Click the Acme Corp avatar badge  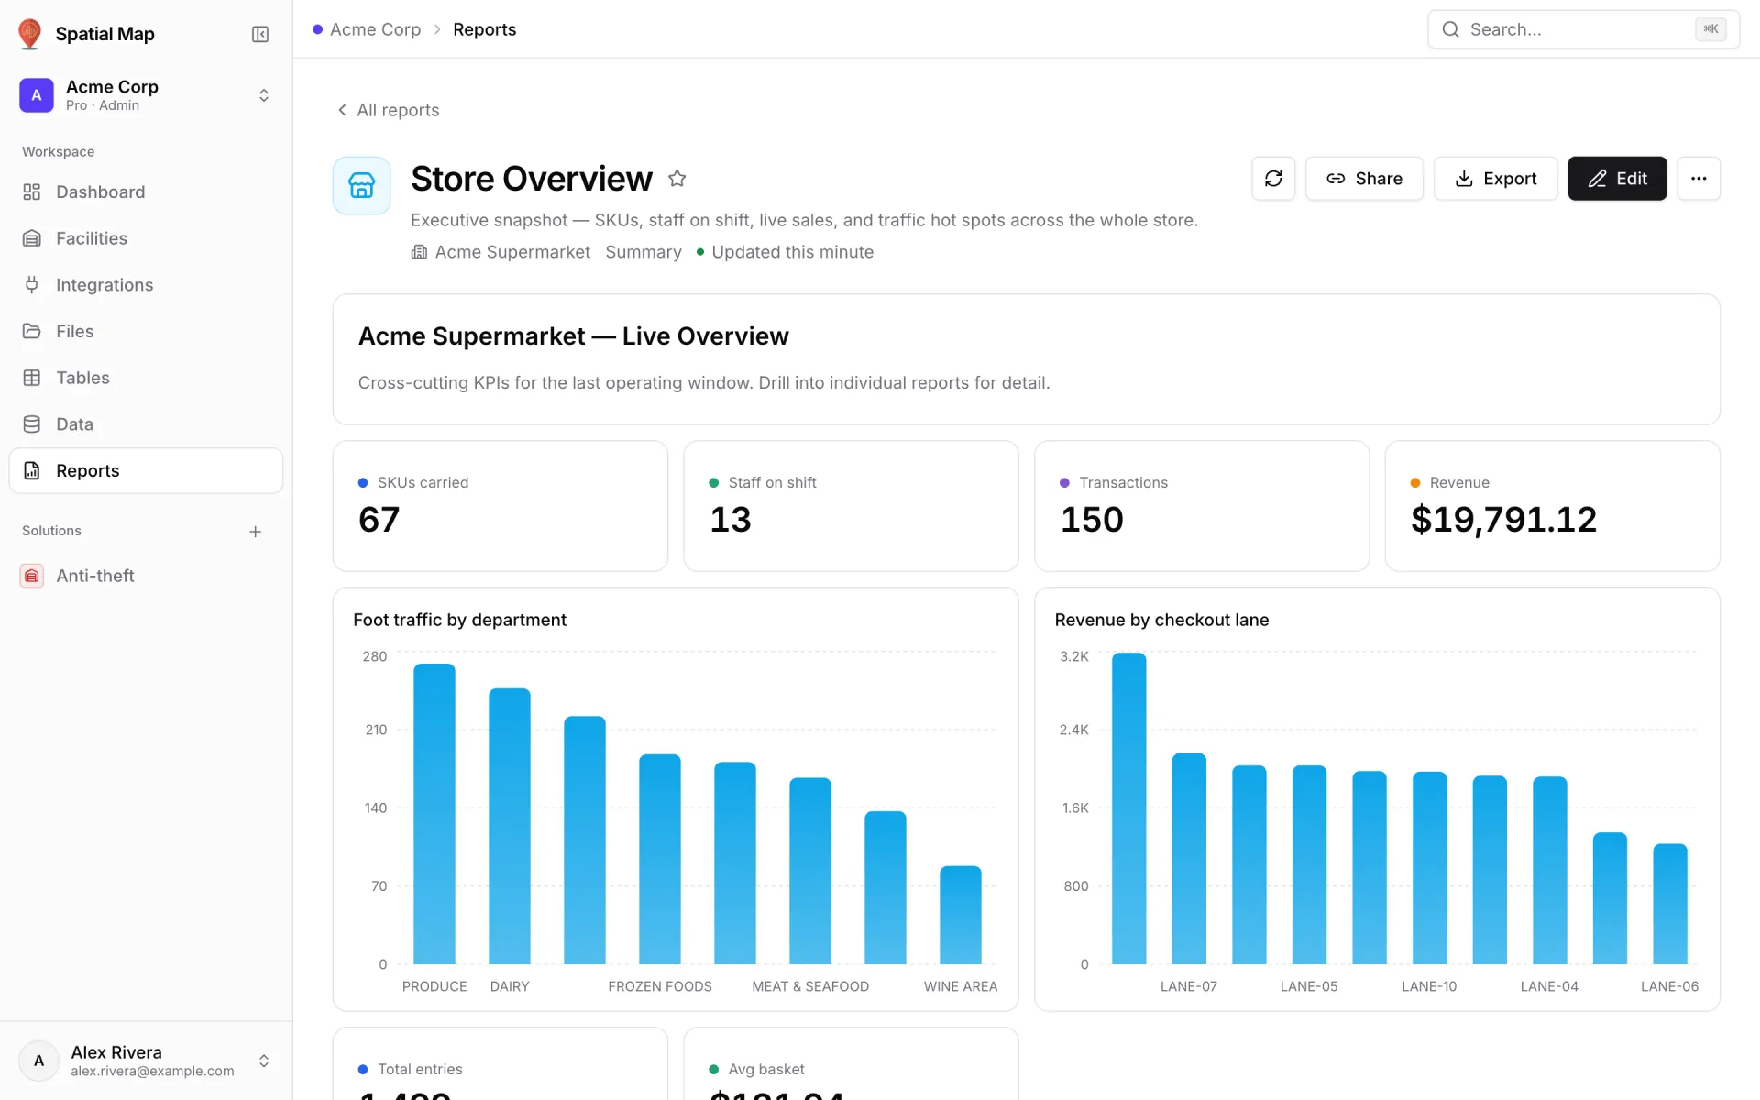pos(37,95)
